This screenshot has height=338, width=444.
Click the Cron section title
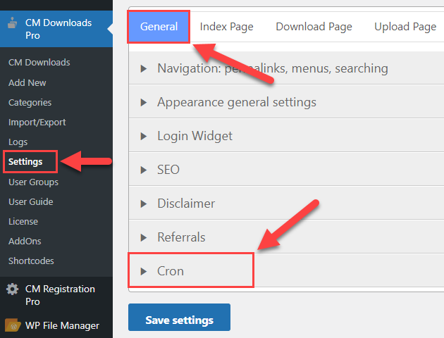[171, 271]
